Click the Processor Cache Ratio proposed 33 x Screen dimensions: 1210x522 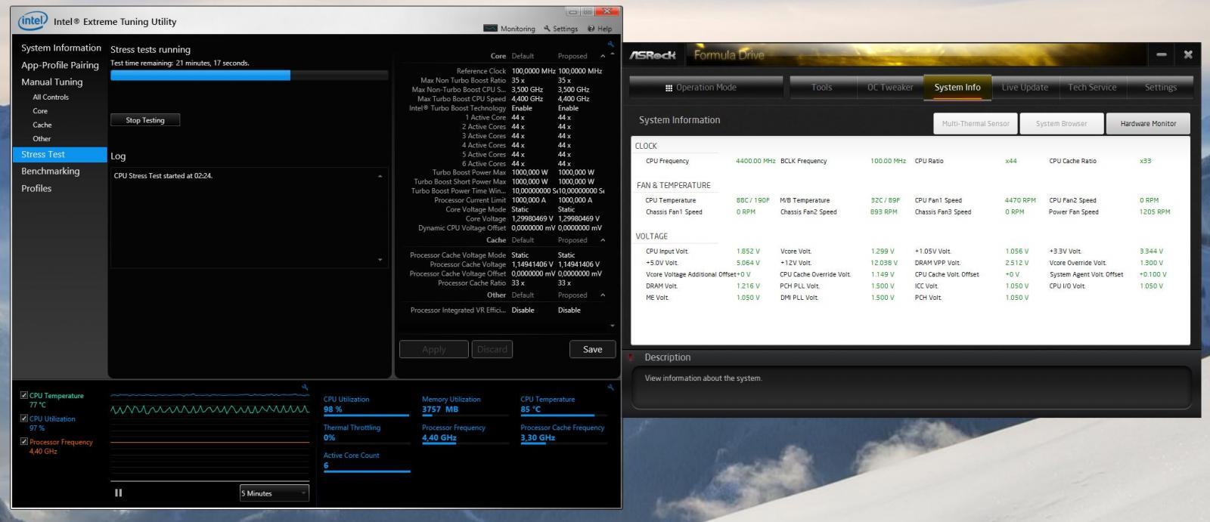pos(564,283)
